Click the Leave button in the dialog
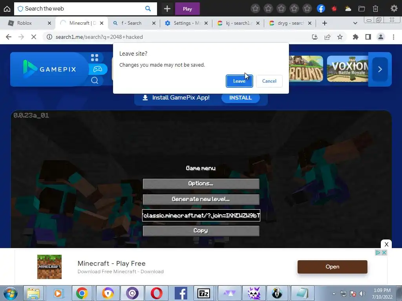 click(x=239, y=81)
